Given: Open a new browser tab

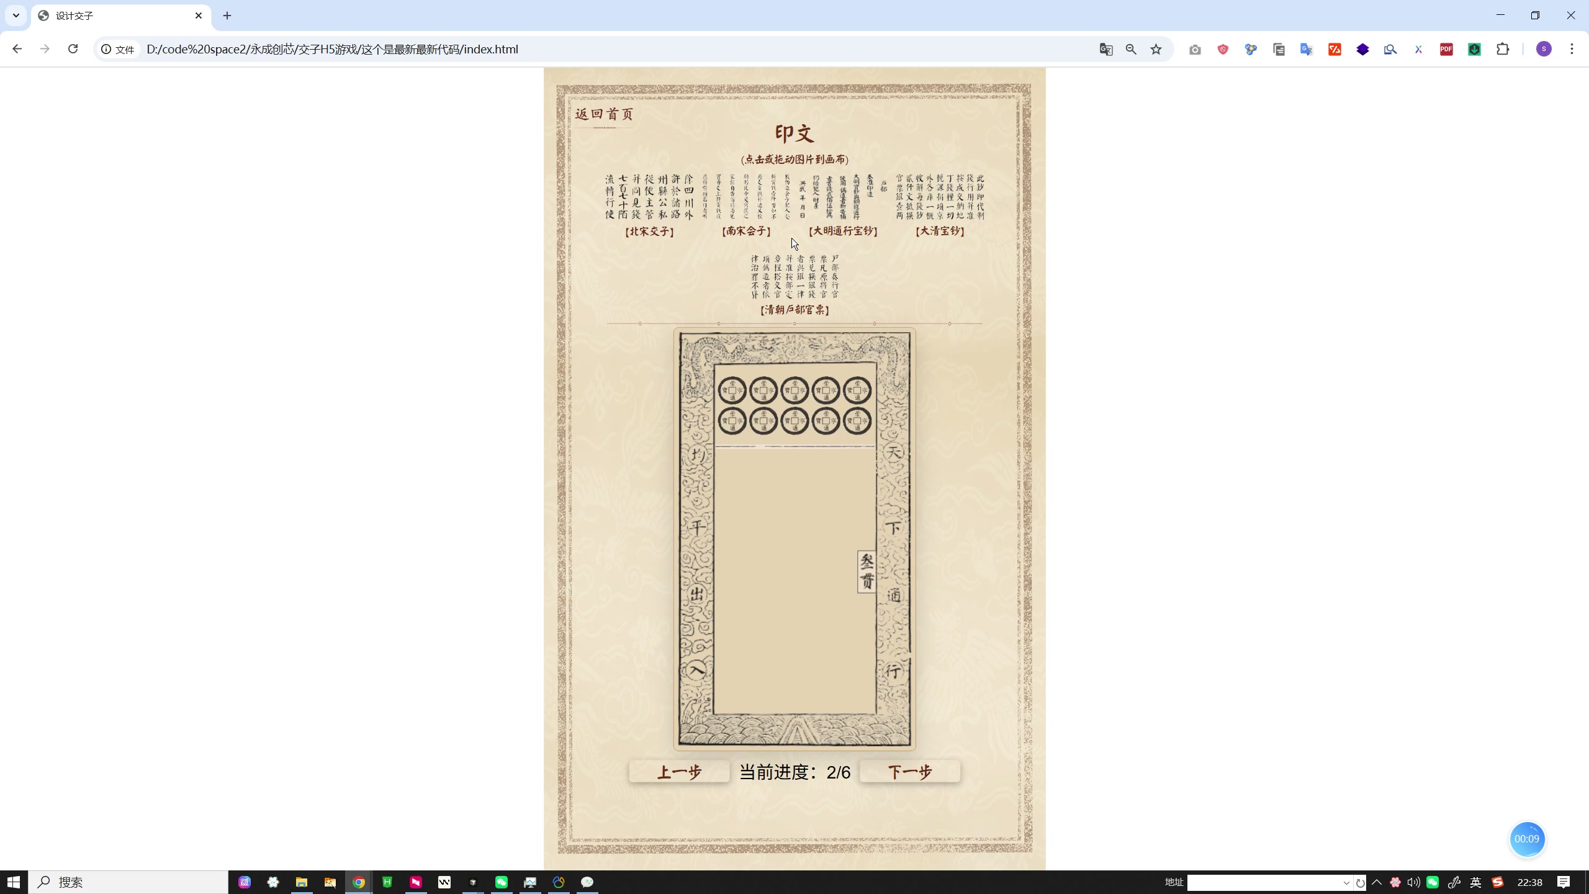Looking at the screenshot, I should (x=226, y=16).
